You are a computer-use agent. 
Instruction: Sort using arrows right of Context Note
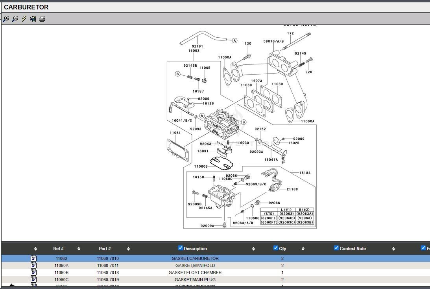[393, 249]
